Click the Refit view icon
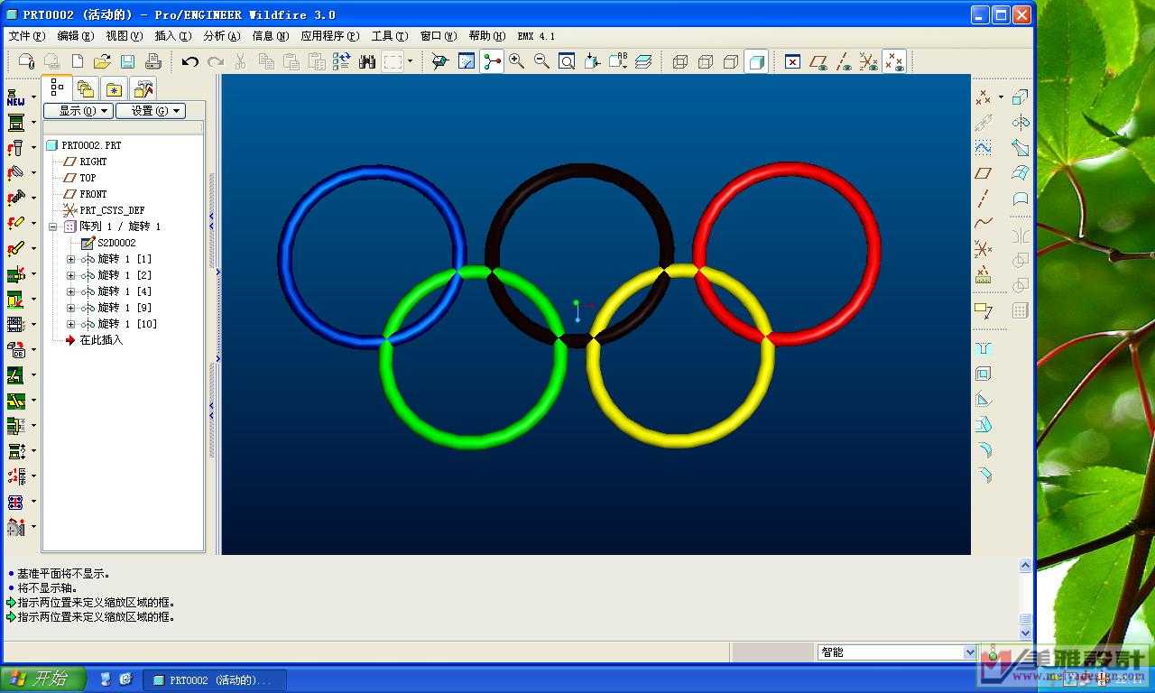The height and width of the screenshot is (693, 1155). [567, 61]
